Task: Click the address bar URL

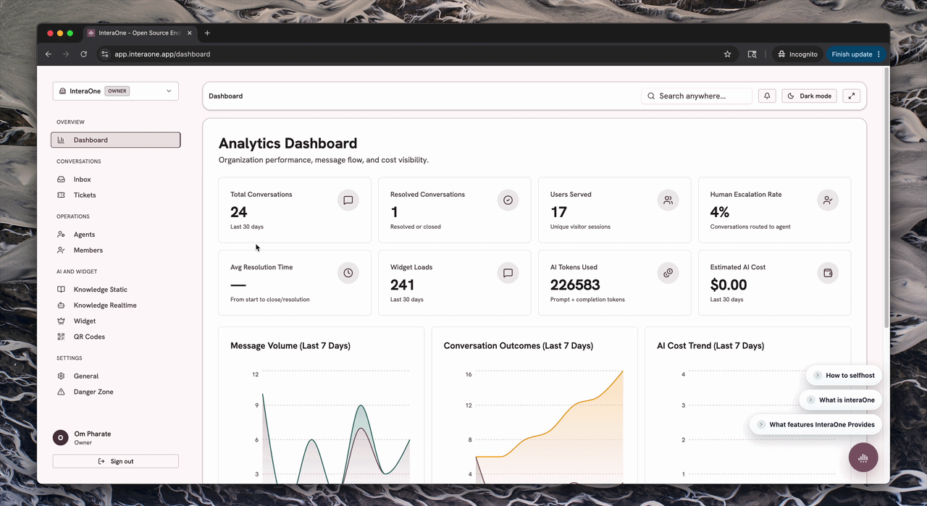Action: coord(162,54)
